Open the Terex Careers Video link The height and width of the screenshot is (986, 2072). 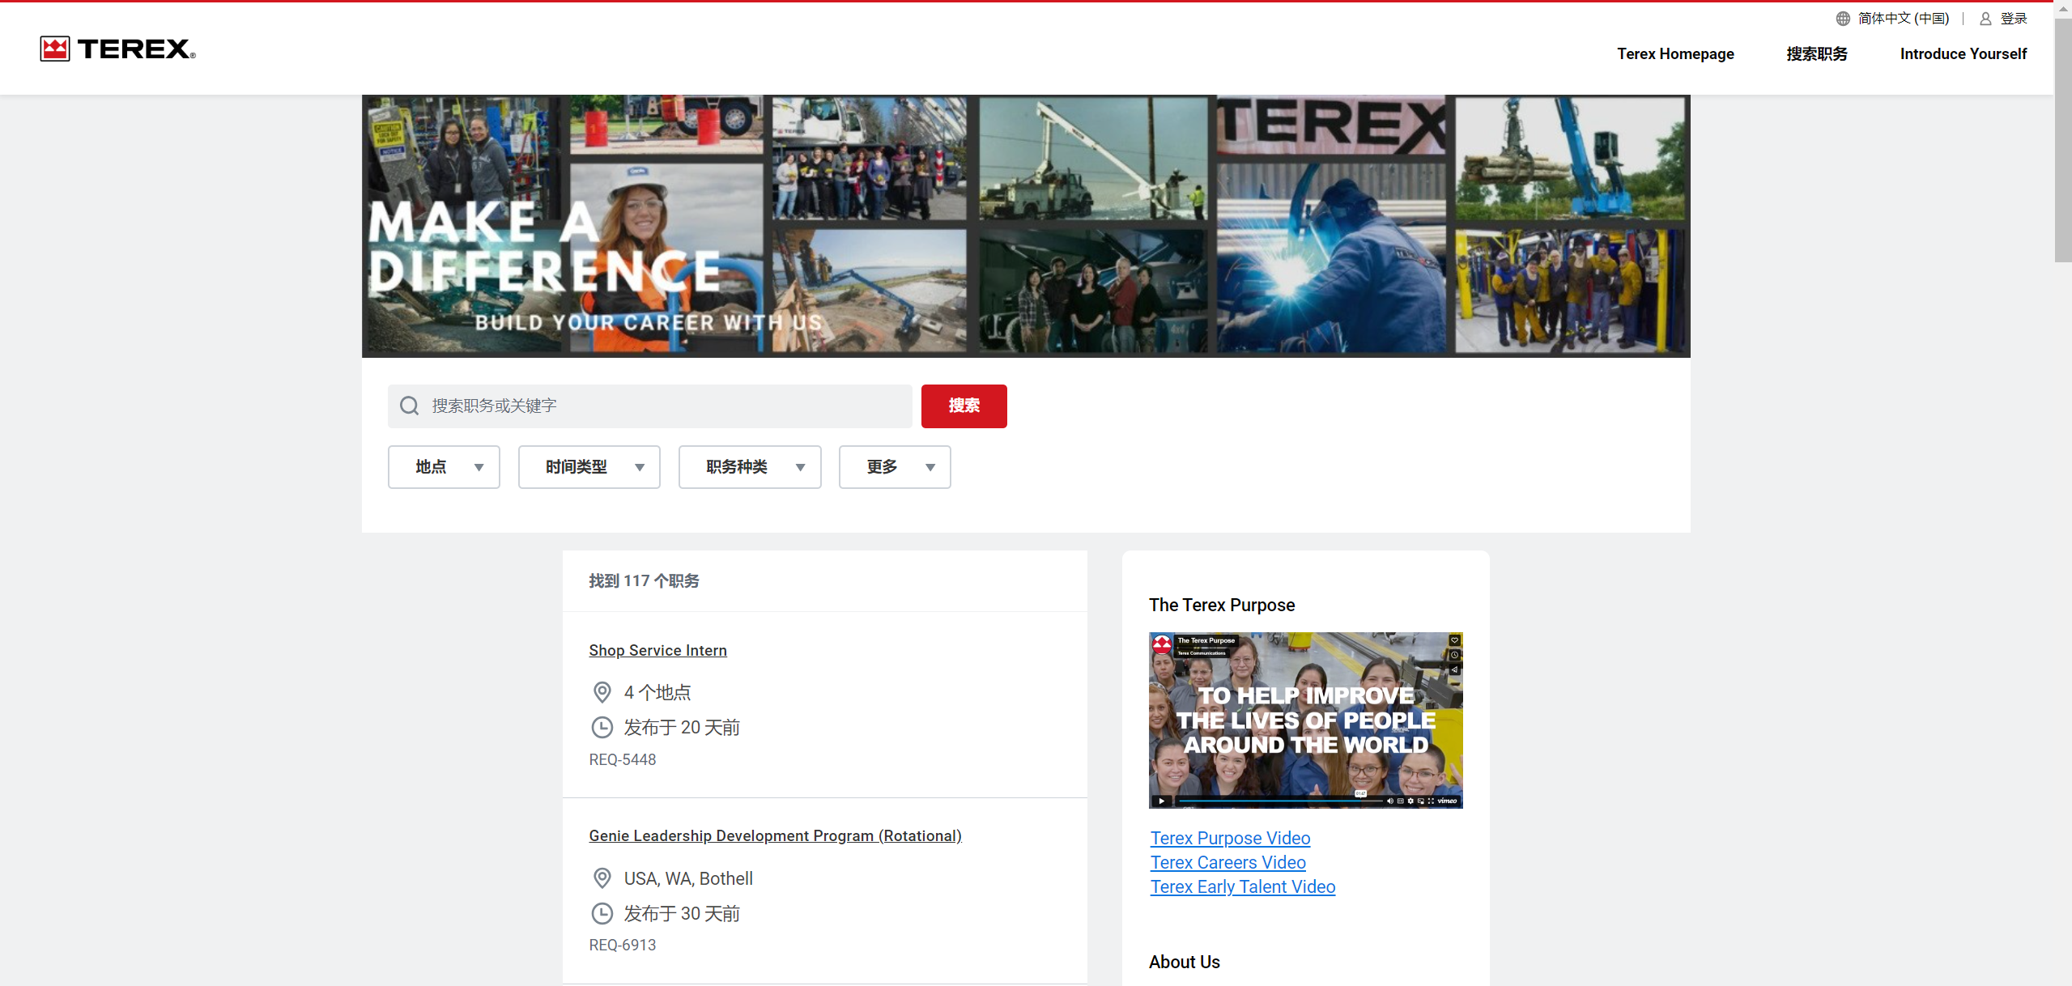pos(1227,863)
